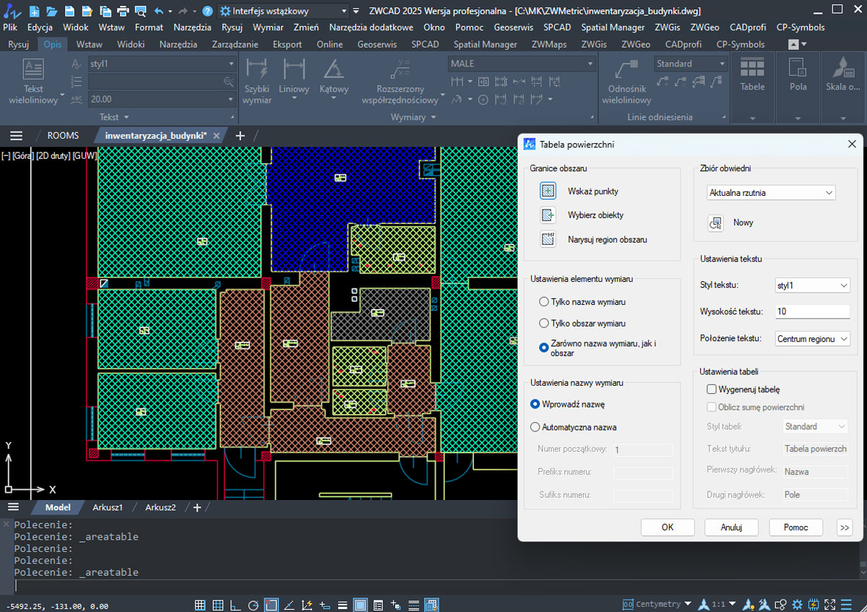The height and width of the screenshot is (612, 867).
Task: Click the Linie odniesienia panel label
Action: [660, 117]
